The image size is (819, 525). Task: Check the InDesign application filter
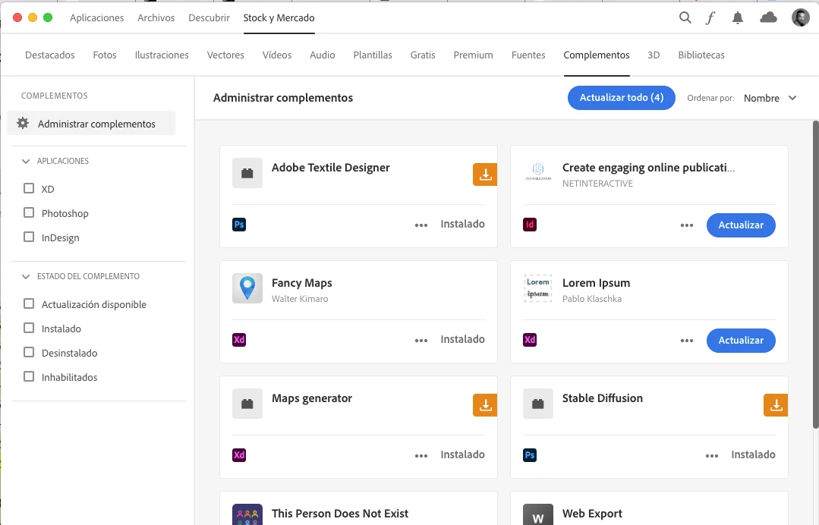[x=29, y=237]
